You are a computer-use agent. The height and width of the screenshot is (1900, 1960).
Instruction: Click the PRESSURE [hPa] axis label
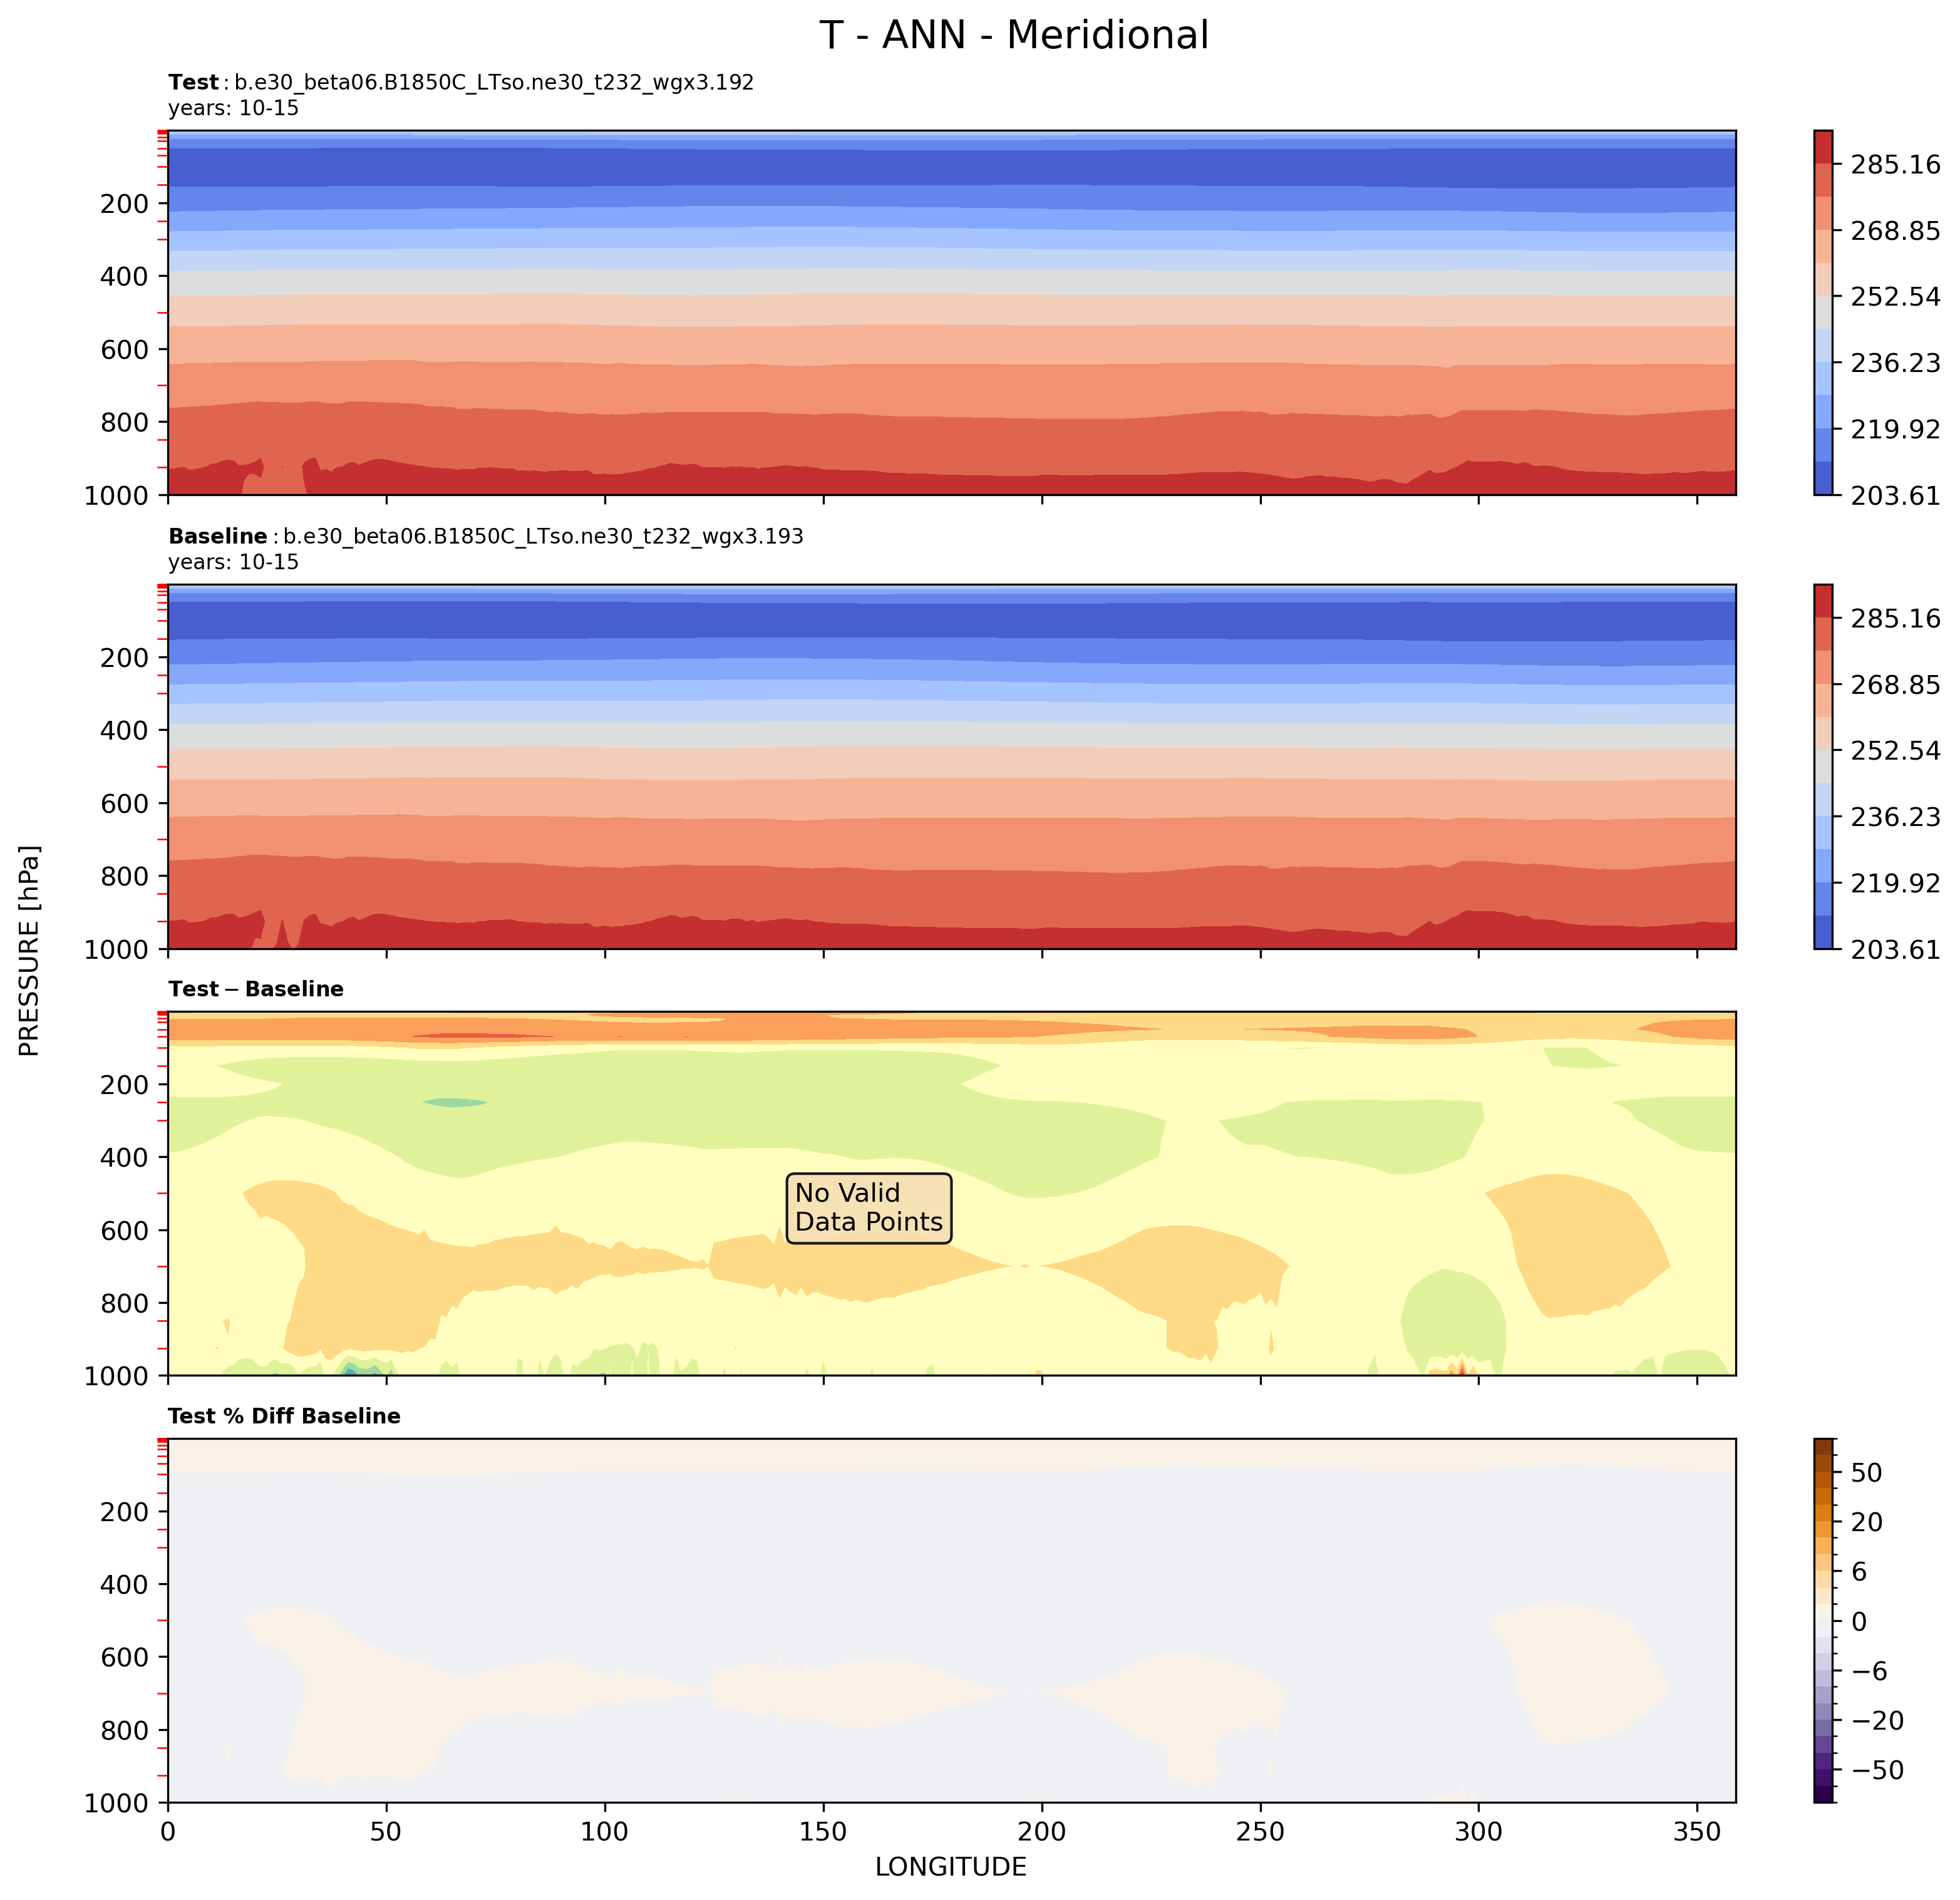[x=30, y=950]
